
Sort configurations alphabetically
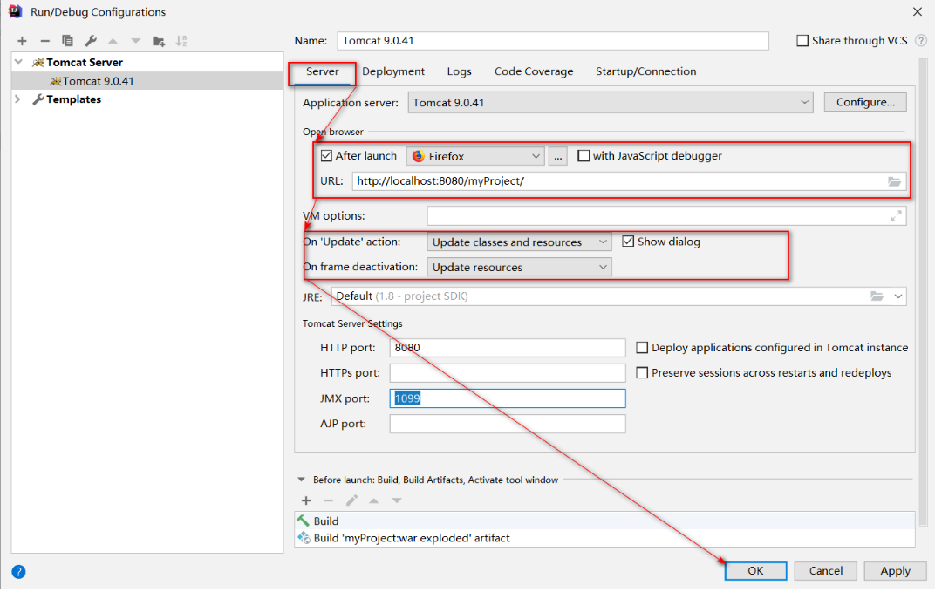tap(181, 41)
